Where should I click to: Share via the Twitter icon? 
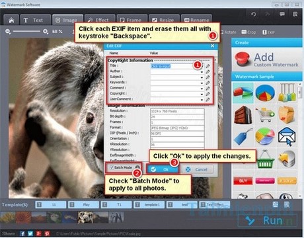[x=30, y=233]
